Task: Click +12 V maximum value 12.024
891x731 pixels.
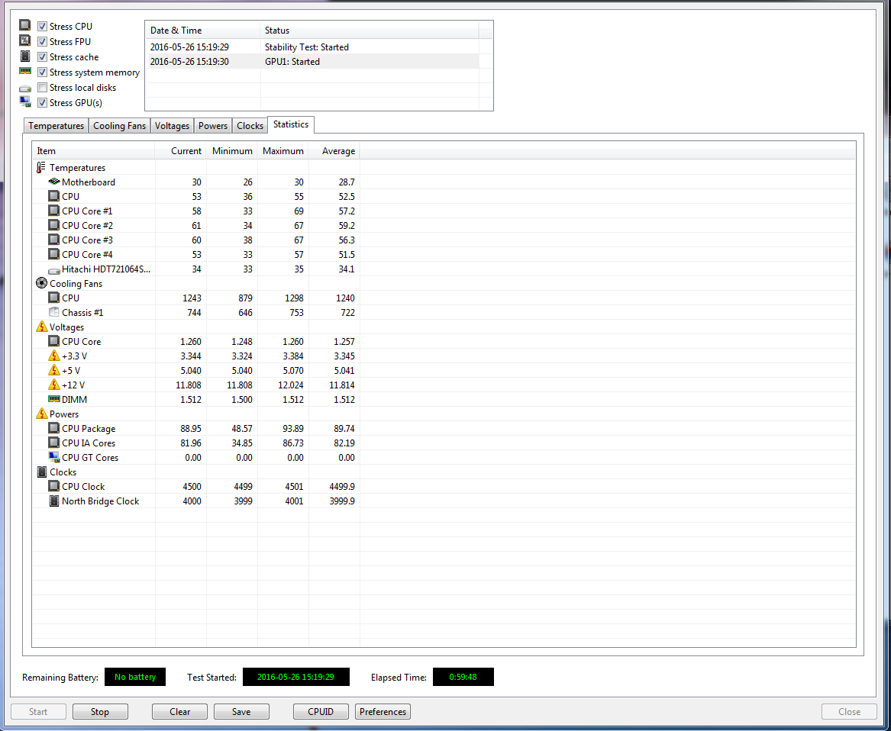Action: 291,385
